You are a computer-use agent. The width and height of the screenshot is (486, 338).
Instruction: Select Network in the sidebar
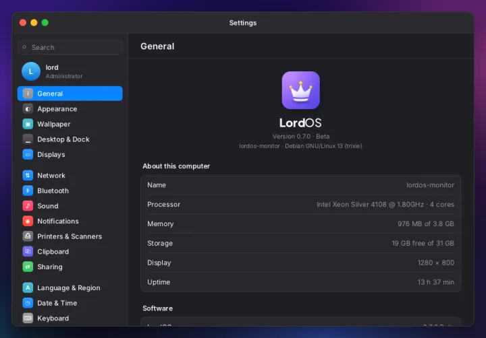[x=70, y=175]
